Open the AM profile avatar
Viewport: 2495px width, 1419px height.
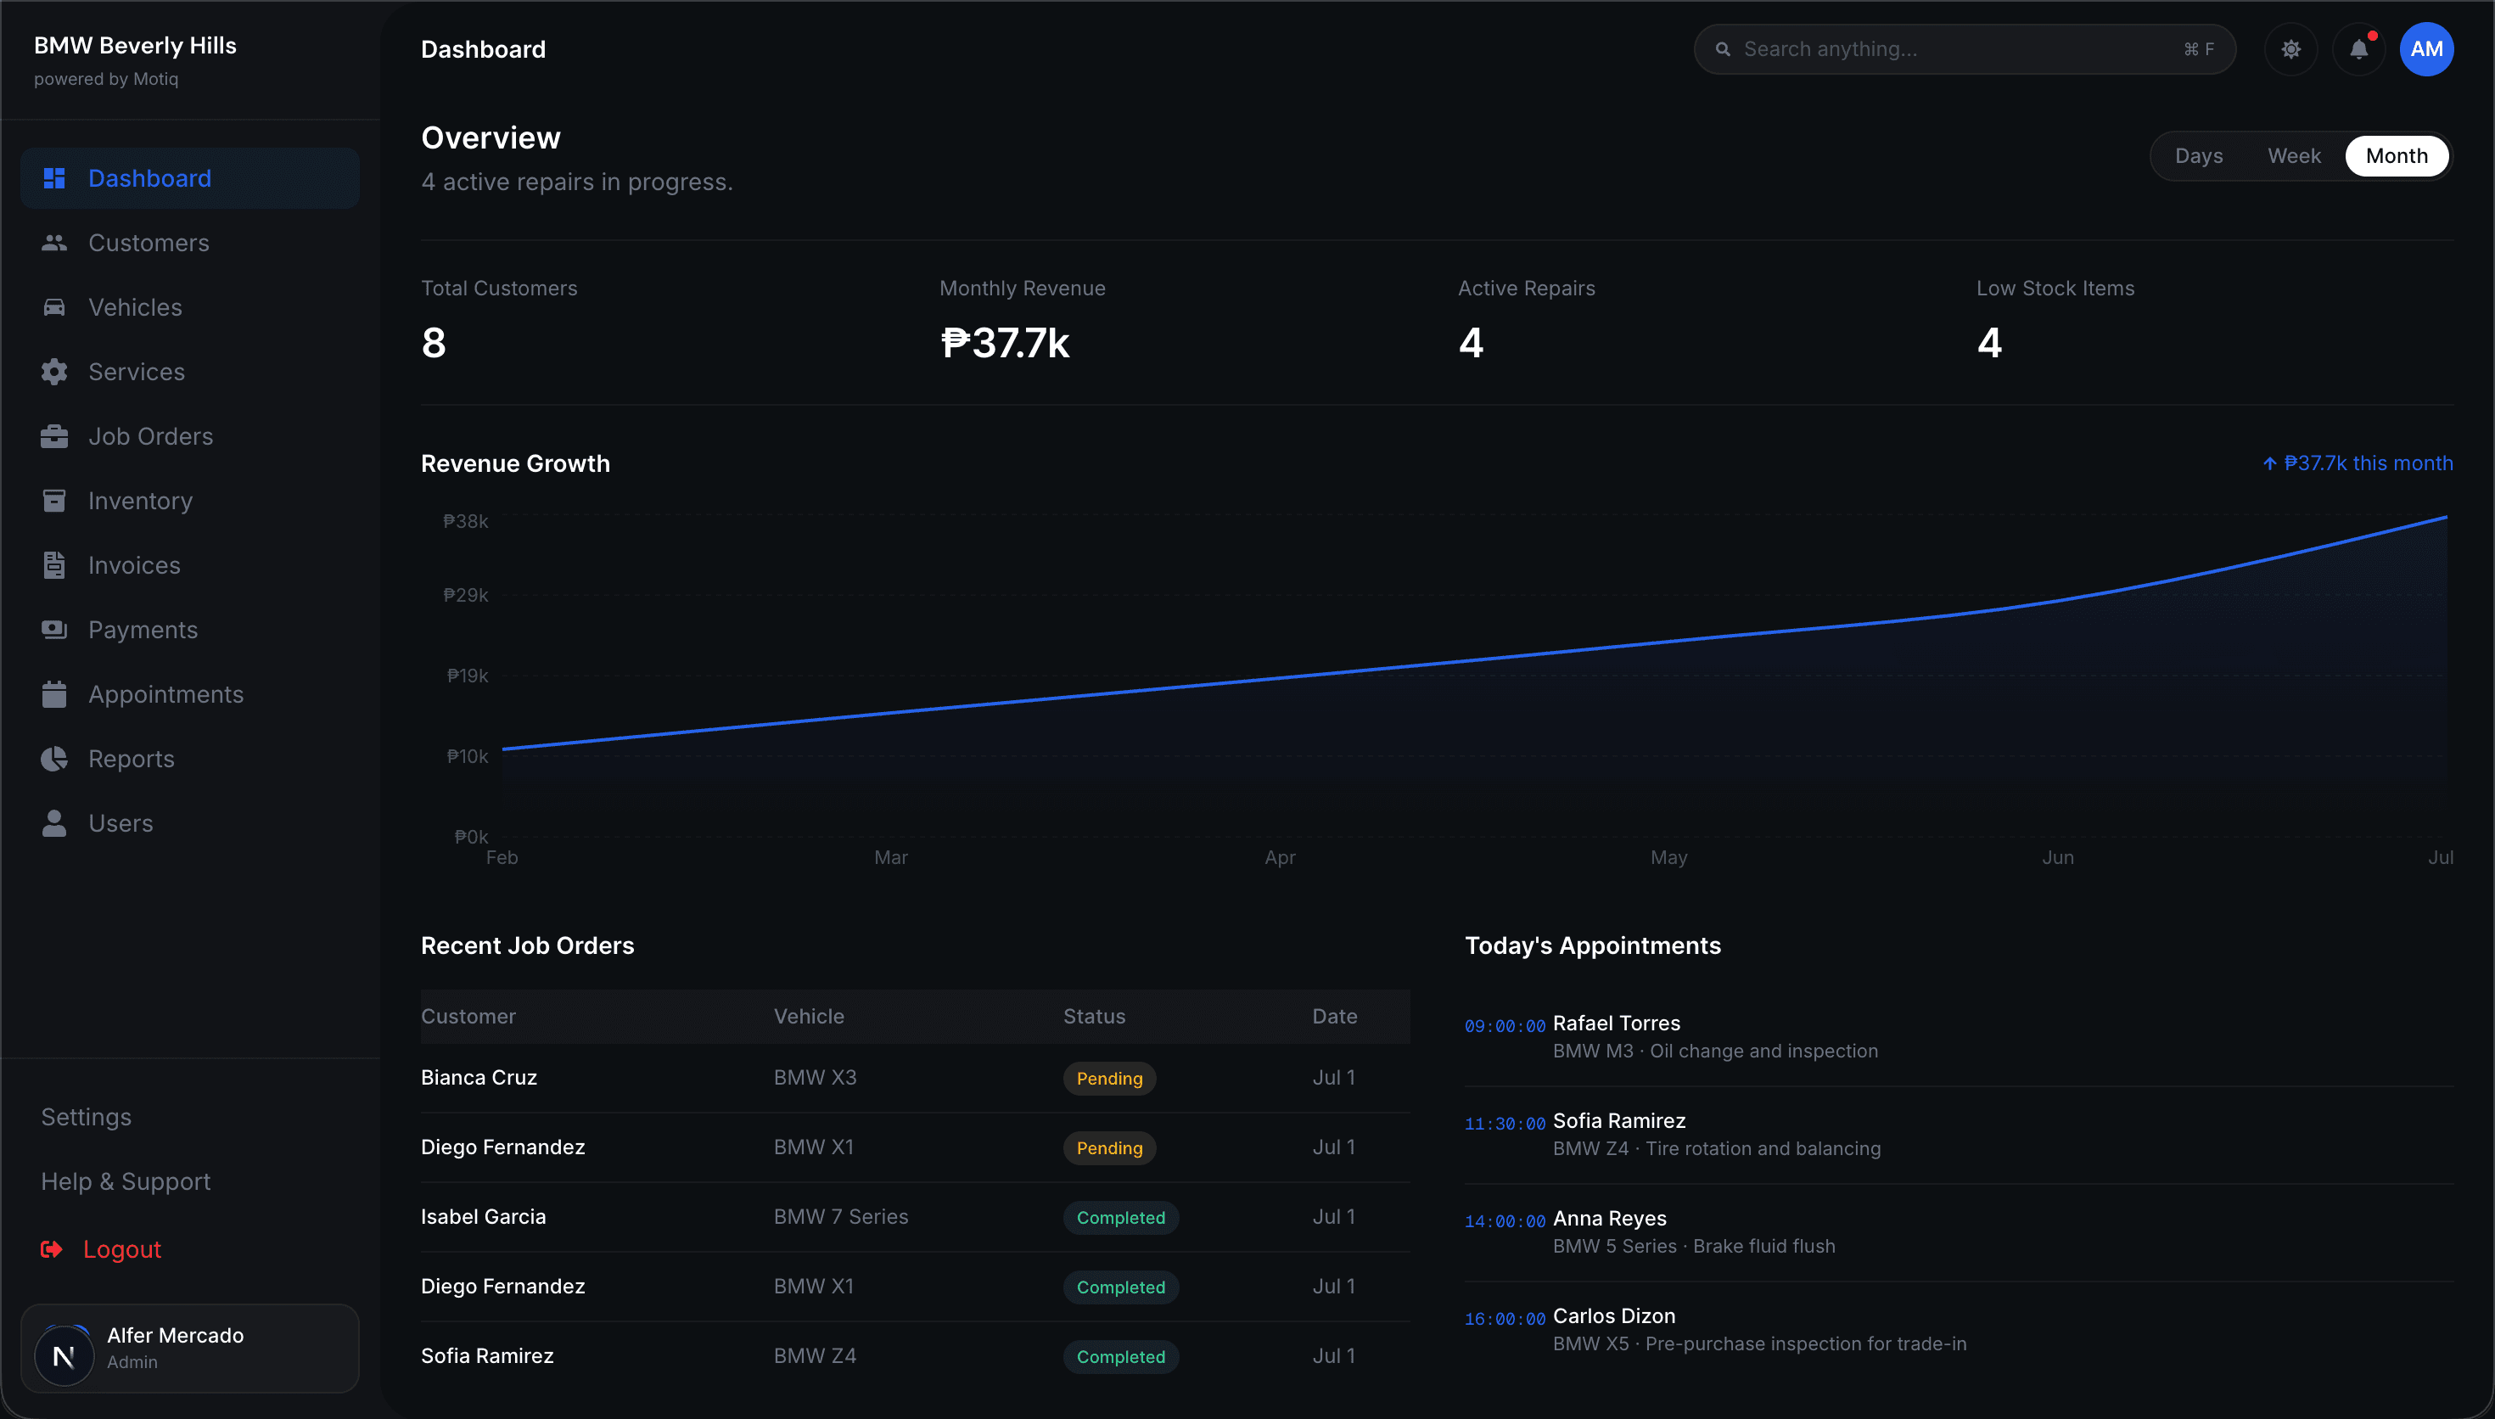2425,48
